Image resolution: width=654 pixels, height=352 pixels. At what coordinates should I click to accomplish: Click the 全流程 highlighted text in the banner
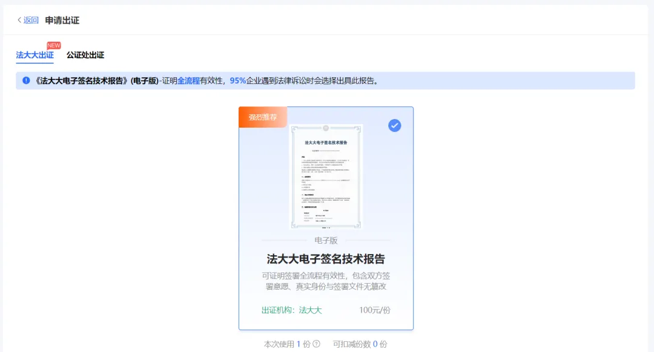[188, 81]
